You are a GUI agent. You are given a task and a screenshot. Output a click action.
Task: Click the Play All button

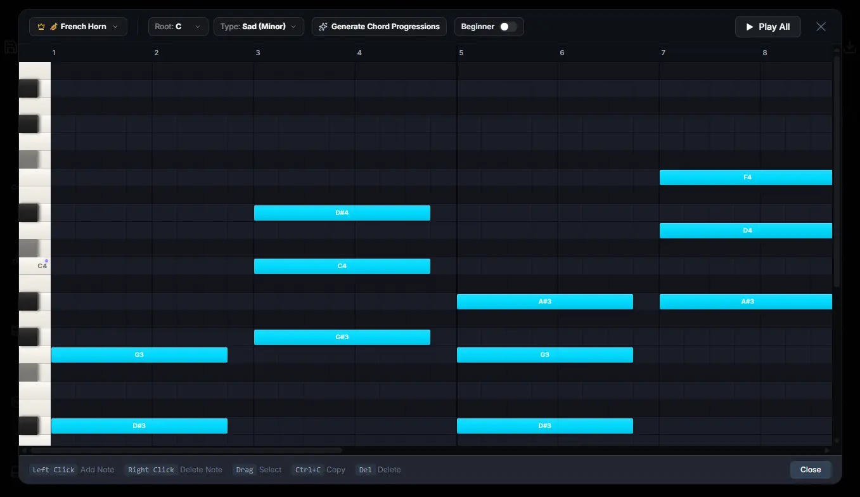point(767,27)
